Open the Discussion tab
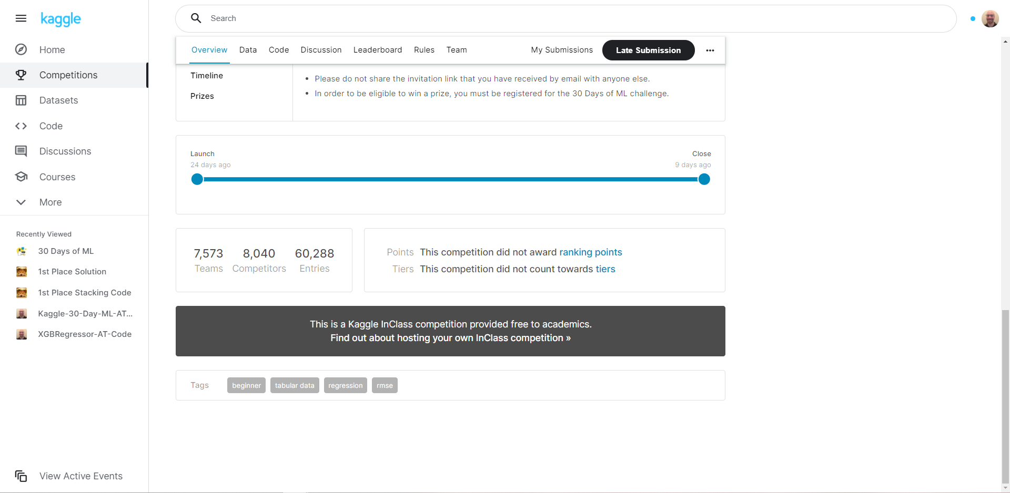This screenshot has height=493, width=1010. pyautogui.click(x=321, y=50)
